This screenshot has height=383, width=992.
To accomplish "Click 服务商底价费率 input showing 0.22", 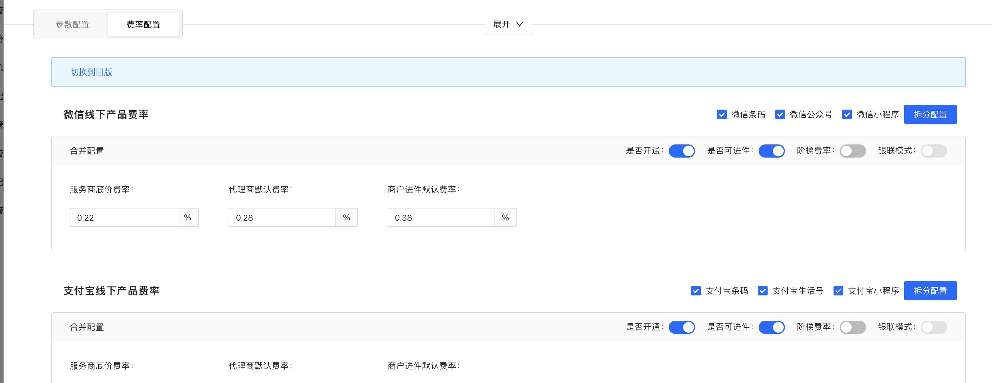I will (123, 218).
